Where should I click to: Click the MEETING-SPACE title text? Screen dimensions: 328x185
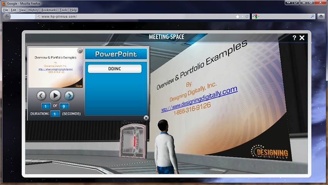tap(167, 37)
